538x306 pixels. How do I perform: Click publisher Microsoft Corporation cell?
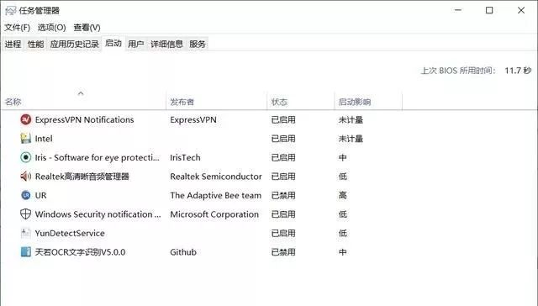(214, 214)
